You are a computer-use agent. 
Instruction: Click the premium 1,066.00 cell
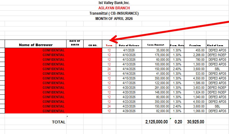click(x=195, y=111)
